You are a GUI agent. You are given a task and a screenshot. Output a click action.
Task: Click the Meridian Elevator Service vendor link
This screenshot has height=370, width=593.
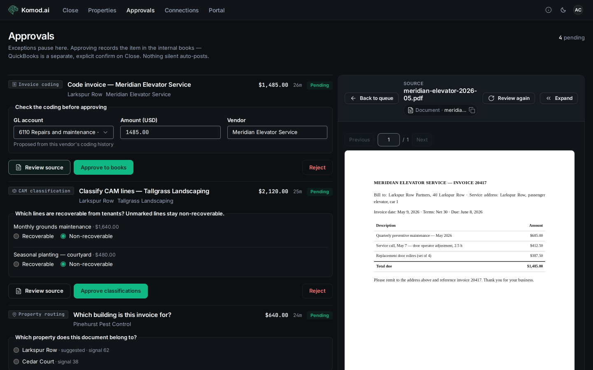[138, 94]
